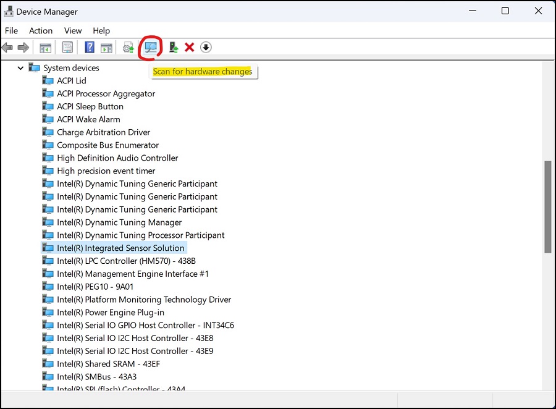Screen dimensions: 556x409
Task: Open the View menu
Action: click(x=73, y=30)
